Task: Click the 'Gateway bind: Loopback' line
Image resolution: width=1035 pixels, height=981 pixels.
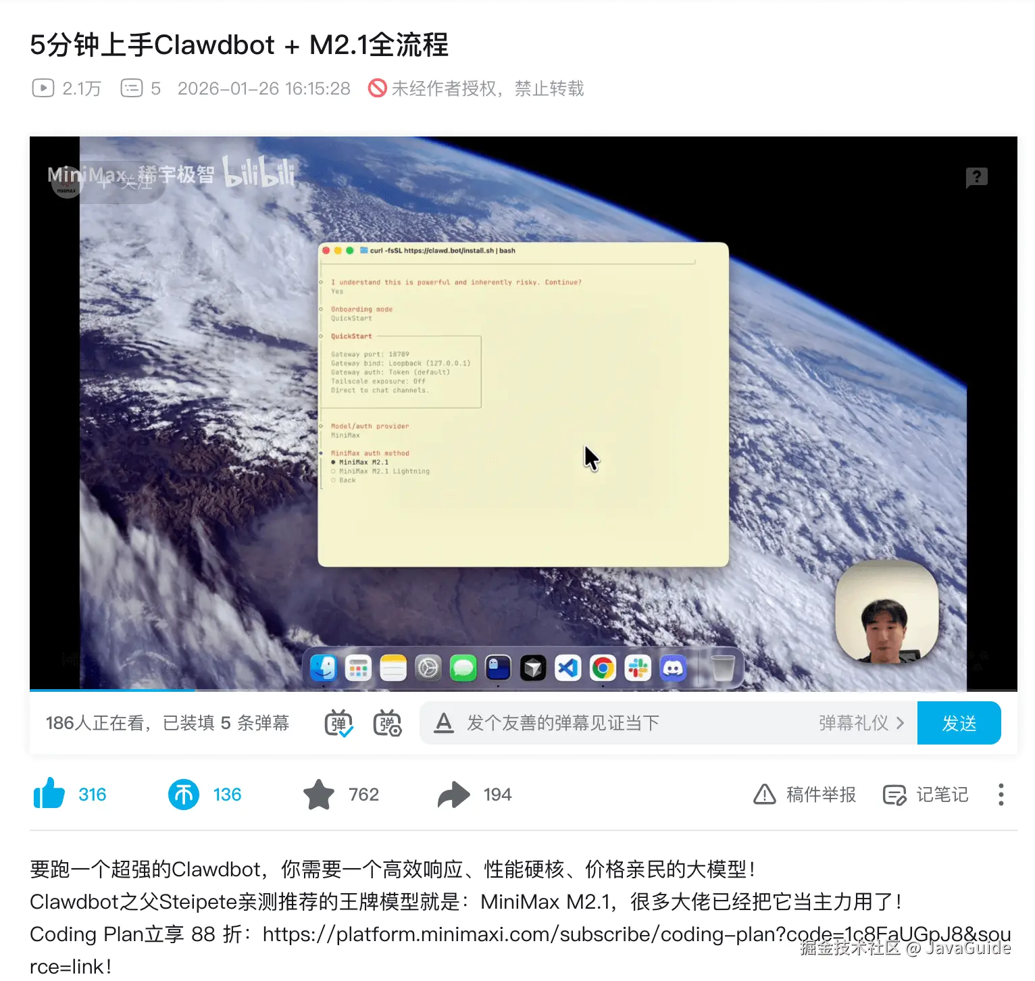Action: [401, 363]
